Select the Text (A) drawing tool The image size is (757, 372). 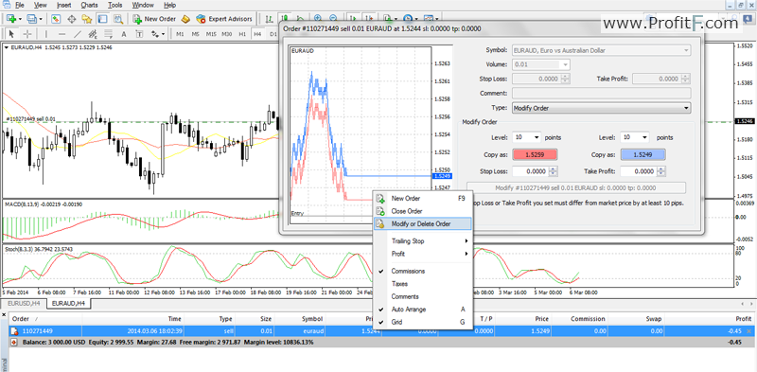[x=124, y=34]
